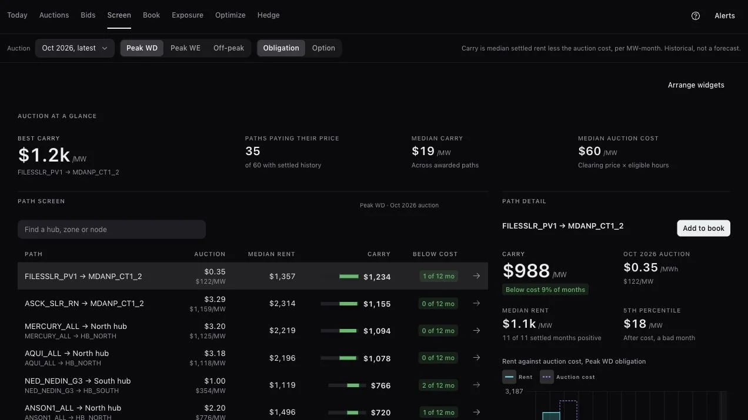Open arrow for AQUI_ALL → North hub row

[476, 358]
